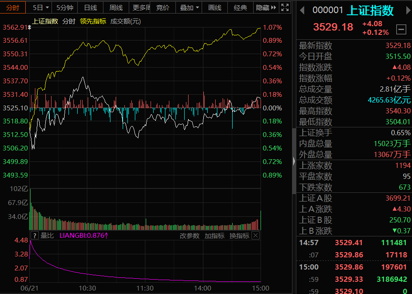Screen dimensions: 412x294
Task: Open the 画线 drawing tools
Action: click(215, 7)
